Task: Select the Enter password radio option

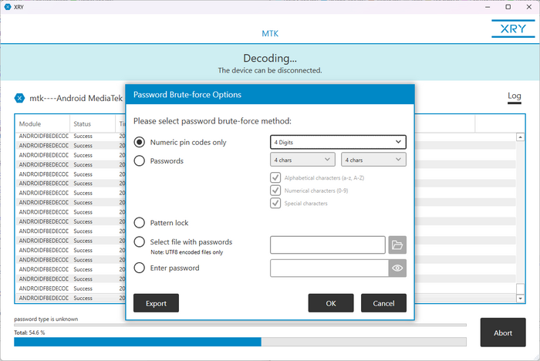Action: pyautogui.click(x=140, y=268)
